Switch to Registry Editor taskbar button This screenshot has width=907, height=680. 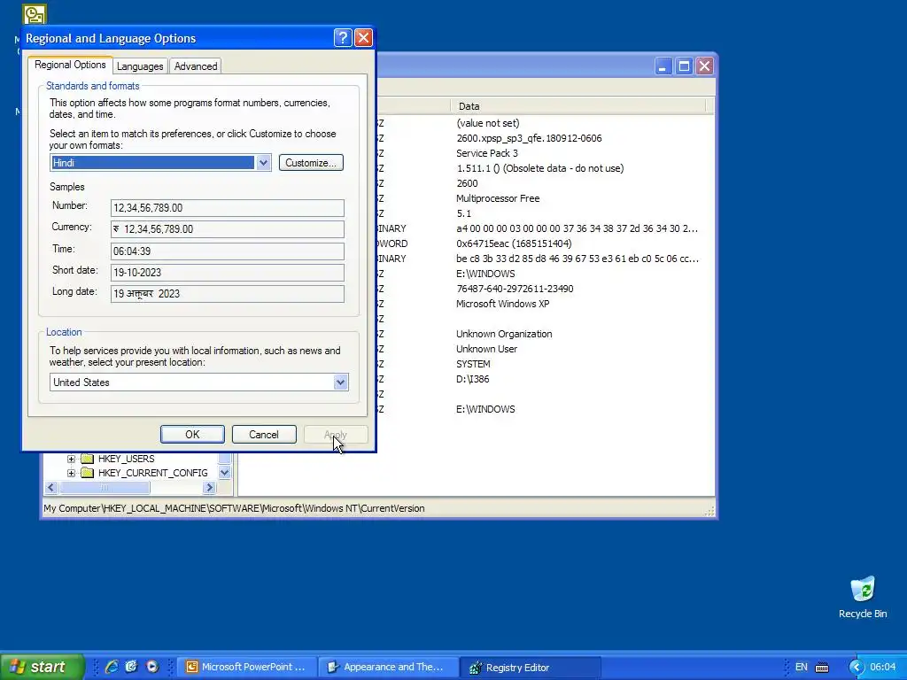[x=531, y=668]
